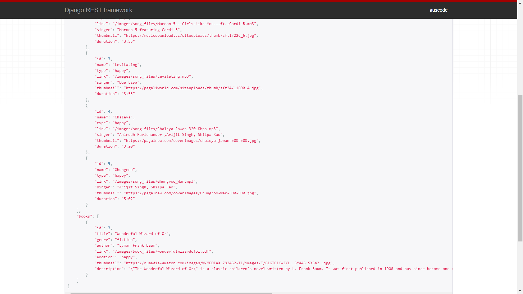Click the pagaliworld thumbnail URL for Levitating
The image size is (523, 294).
tap(192, 88)
